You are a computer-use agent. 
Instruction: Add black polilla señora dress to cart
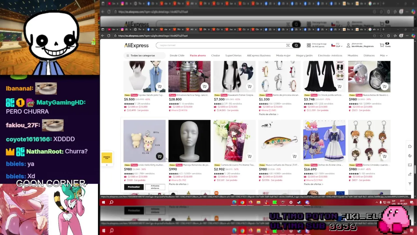339,86
